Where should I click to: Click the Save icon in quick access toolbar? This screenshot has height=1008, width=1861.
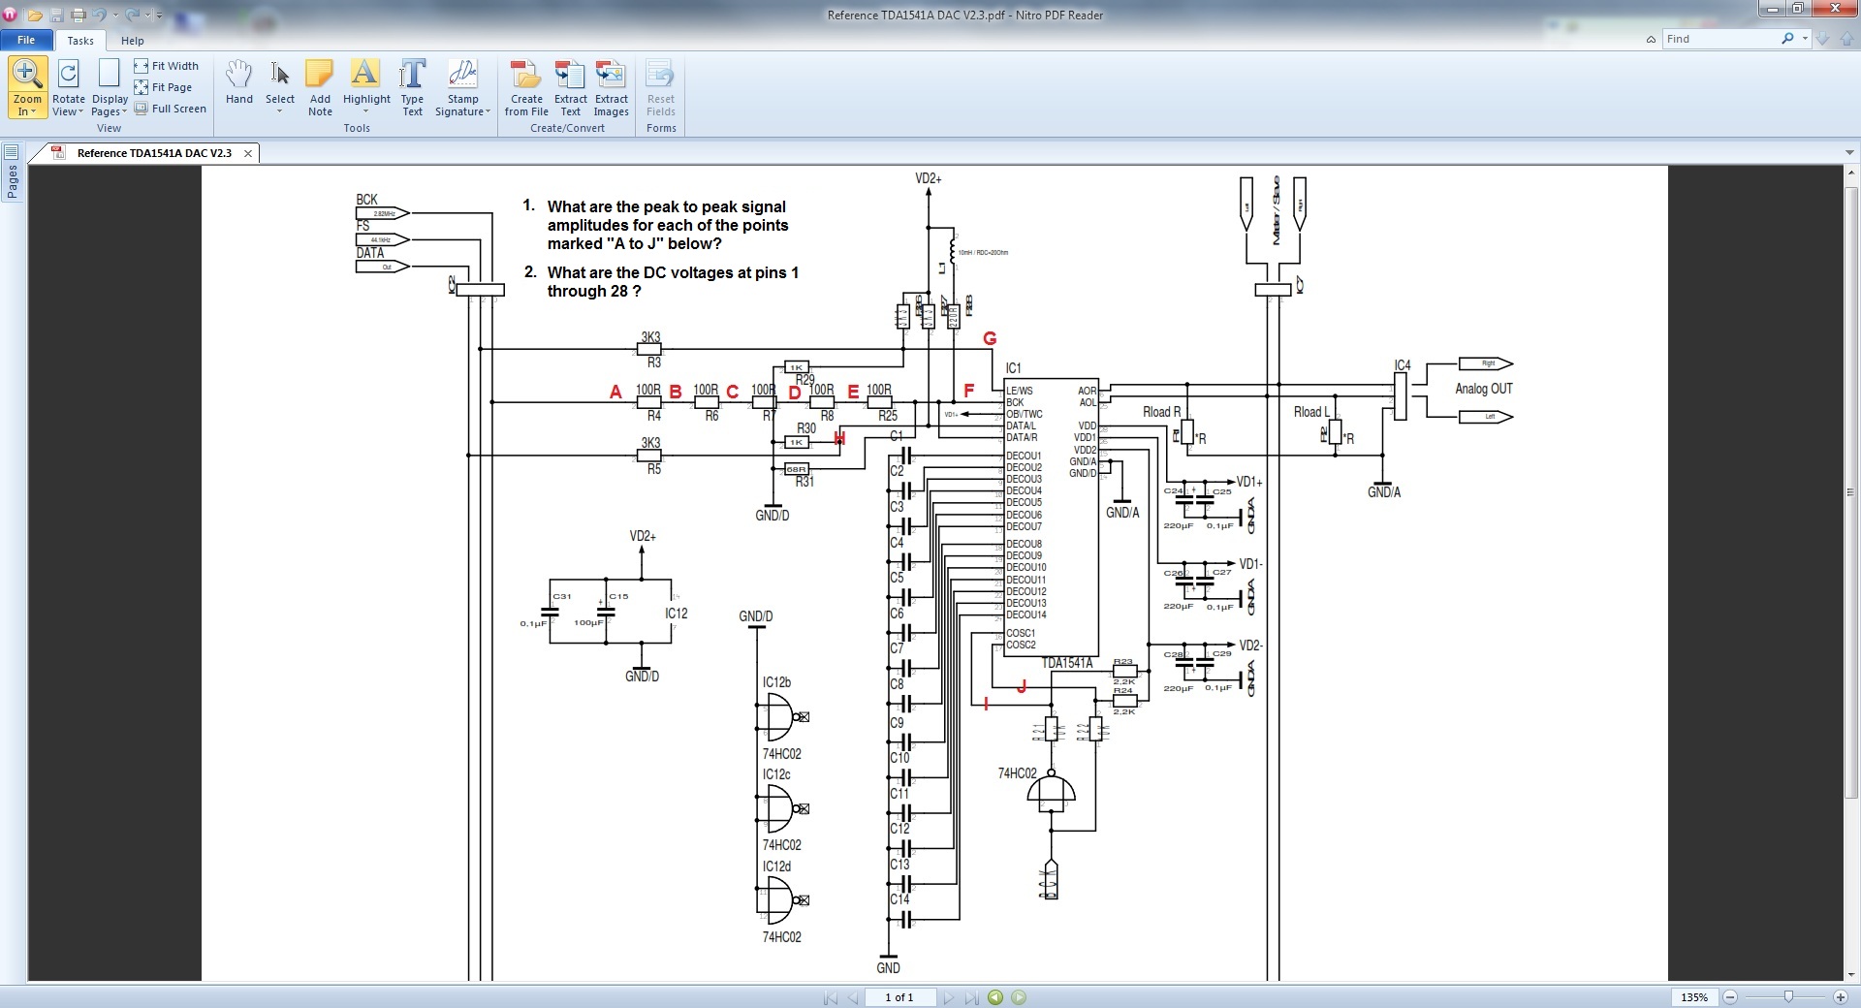point(56,15)
